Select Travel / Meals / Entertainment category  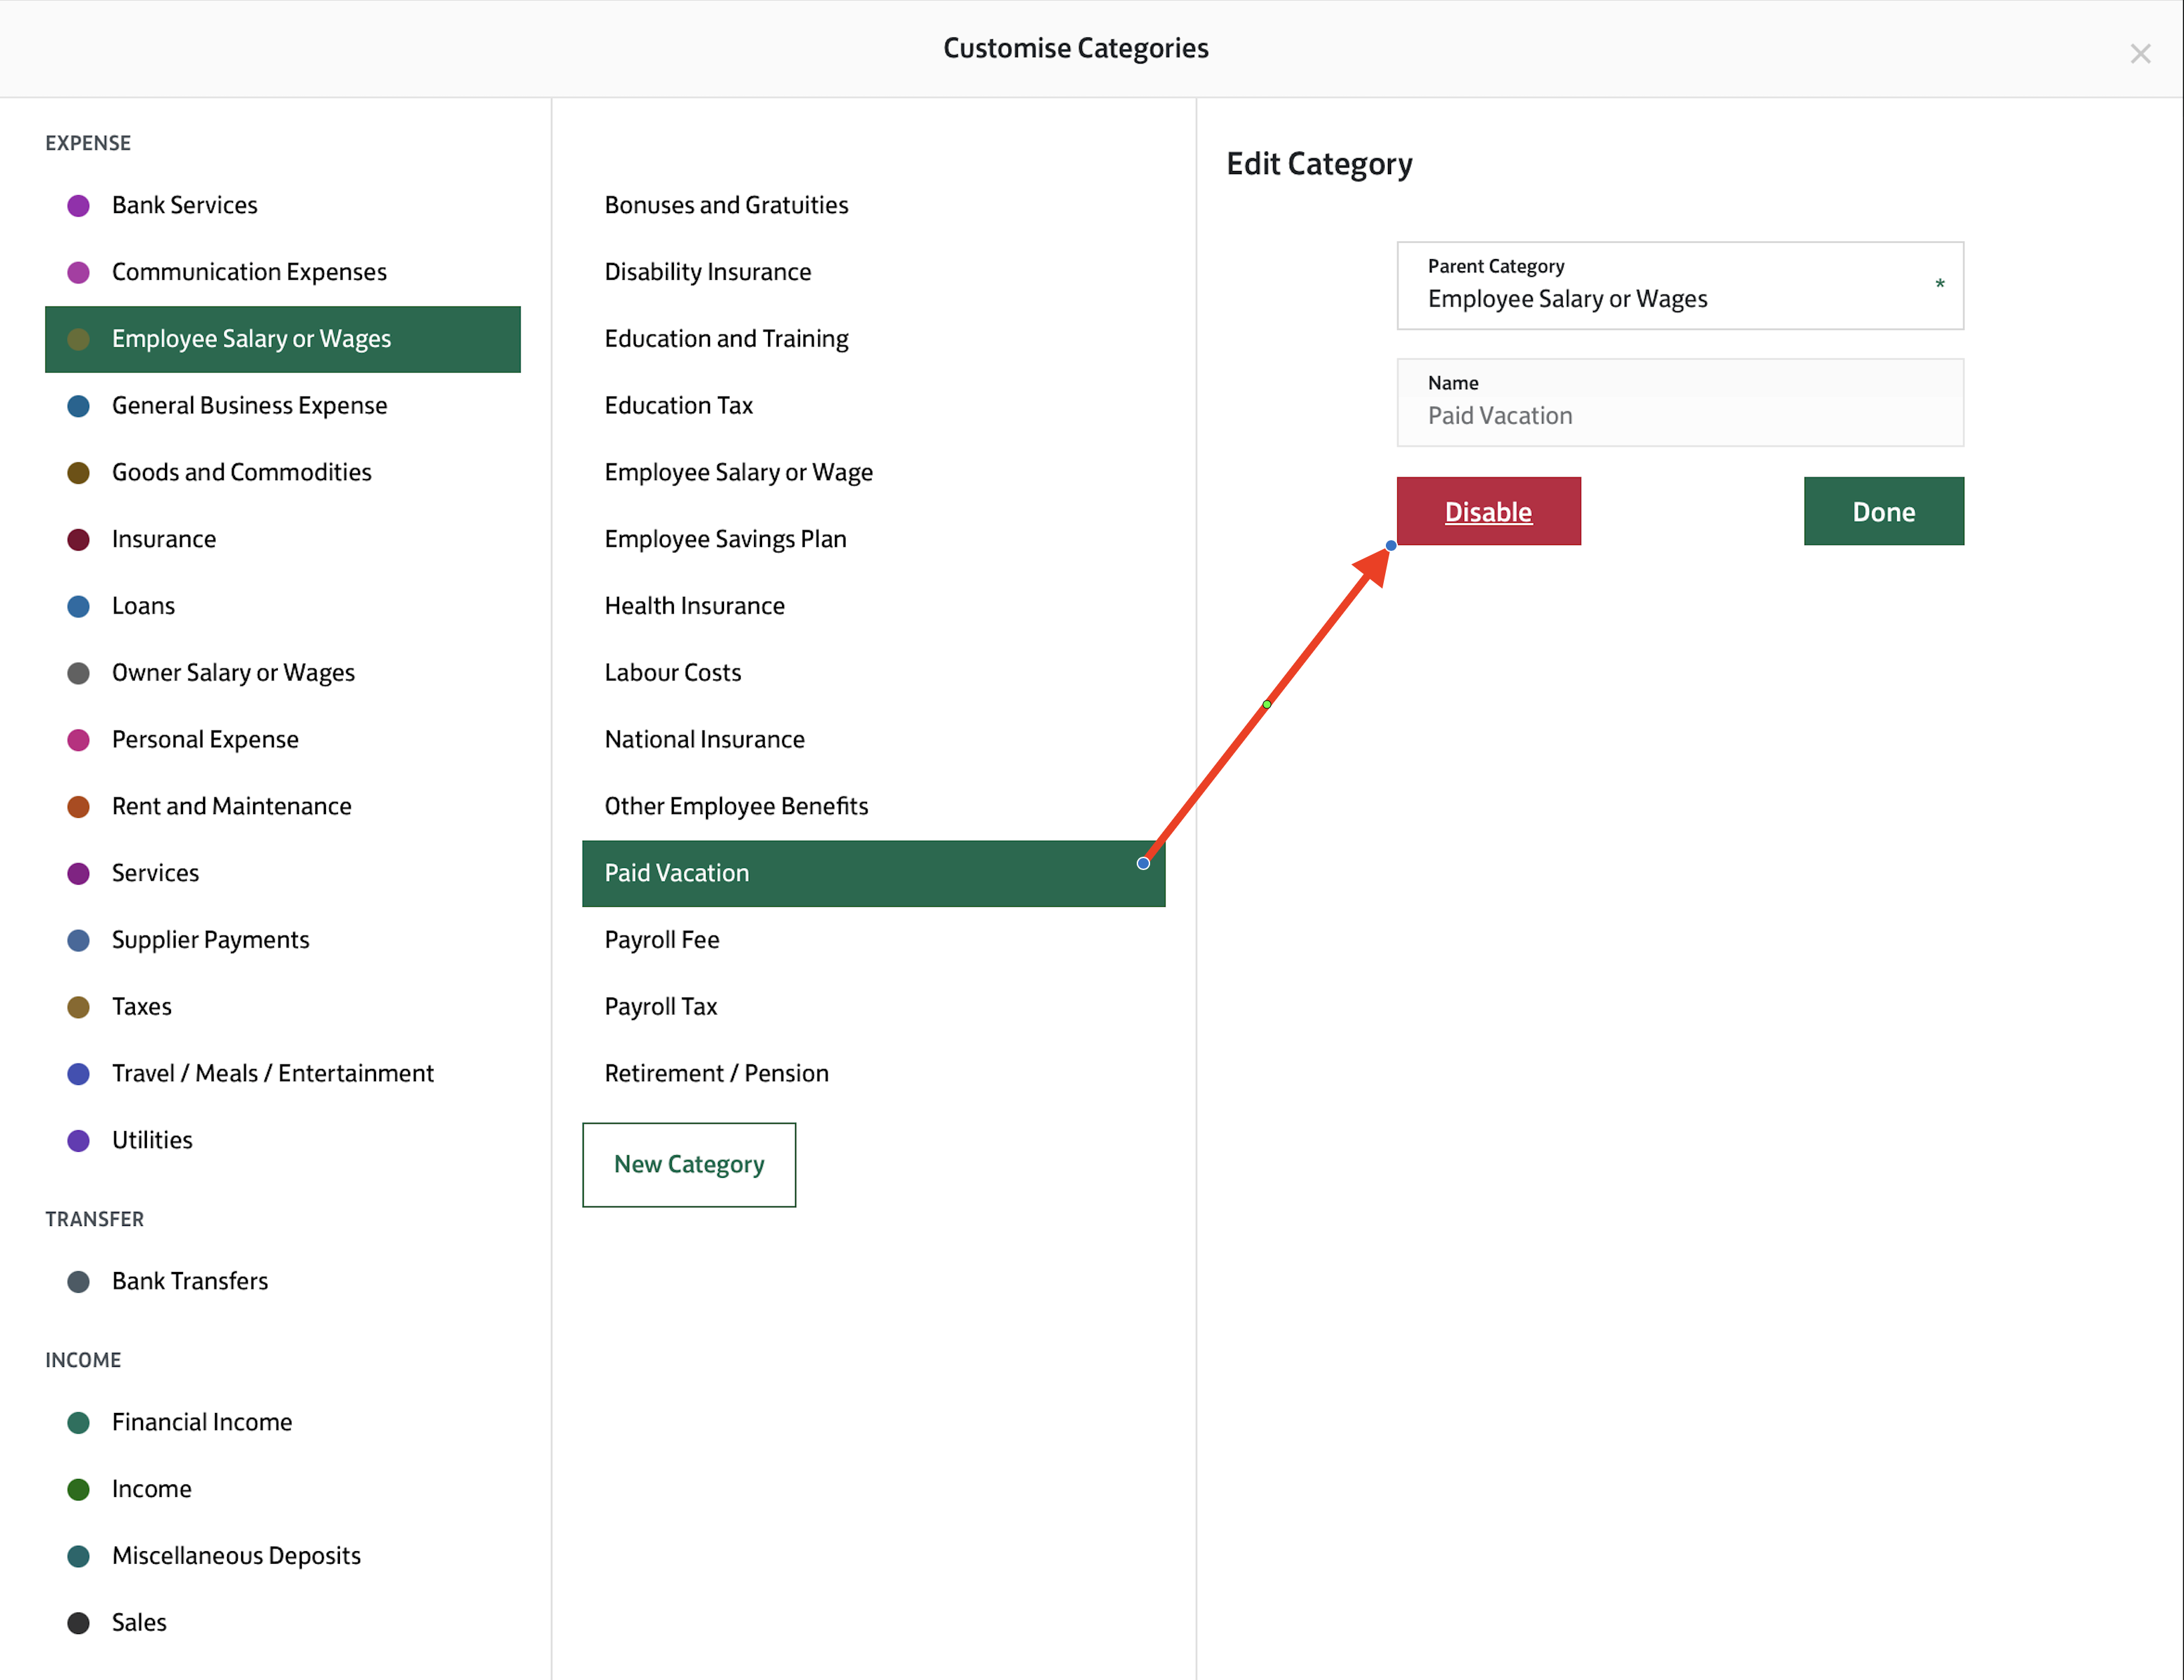[x=283, y=1074]
